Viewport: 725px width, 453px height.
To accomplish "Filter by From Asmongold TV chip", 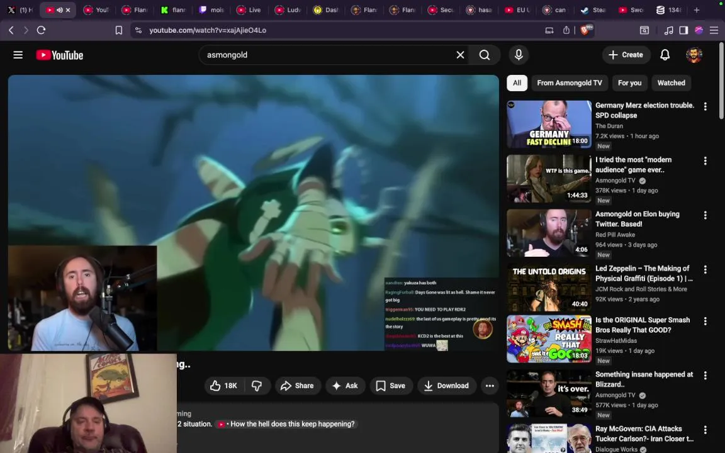I will (569, 83).
